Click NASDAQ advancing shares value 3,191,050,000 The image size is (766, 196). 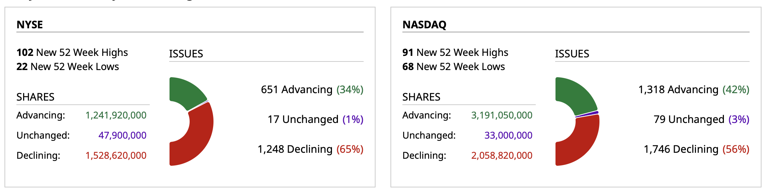502,116
